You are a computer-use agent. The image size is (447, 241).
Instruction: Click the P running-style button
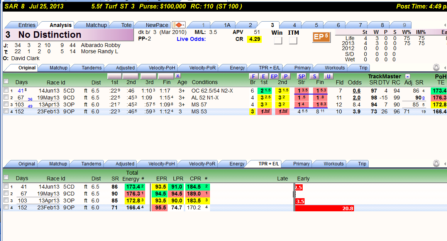pyautogui.click(x=285, y=76)
